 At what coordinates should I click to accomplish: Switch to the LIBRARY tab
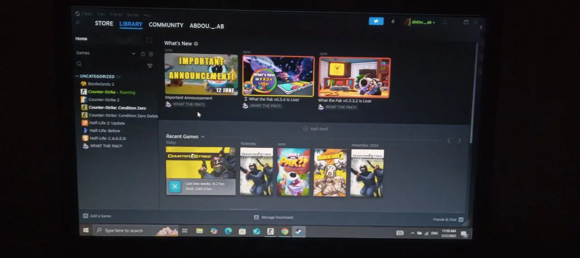pos(131,24)
